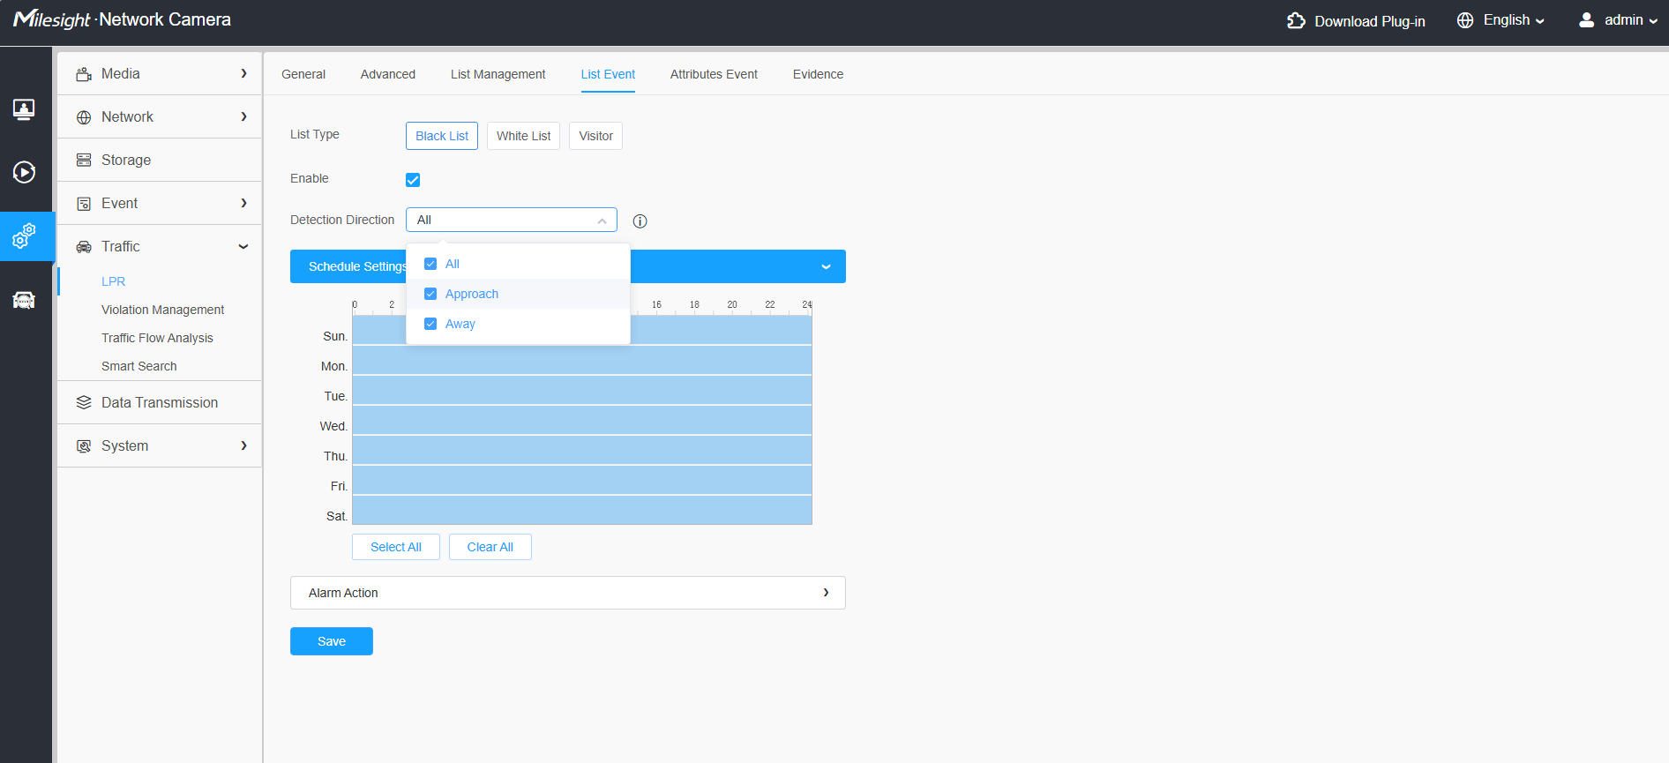This screenshot has height=763, width=1669.
Task: Uncheck the All direction checkbox
Action: 430,264
